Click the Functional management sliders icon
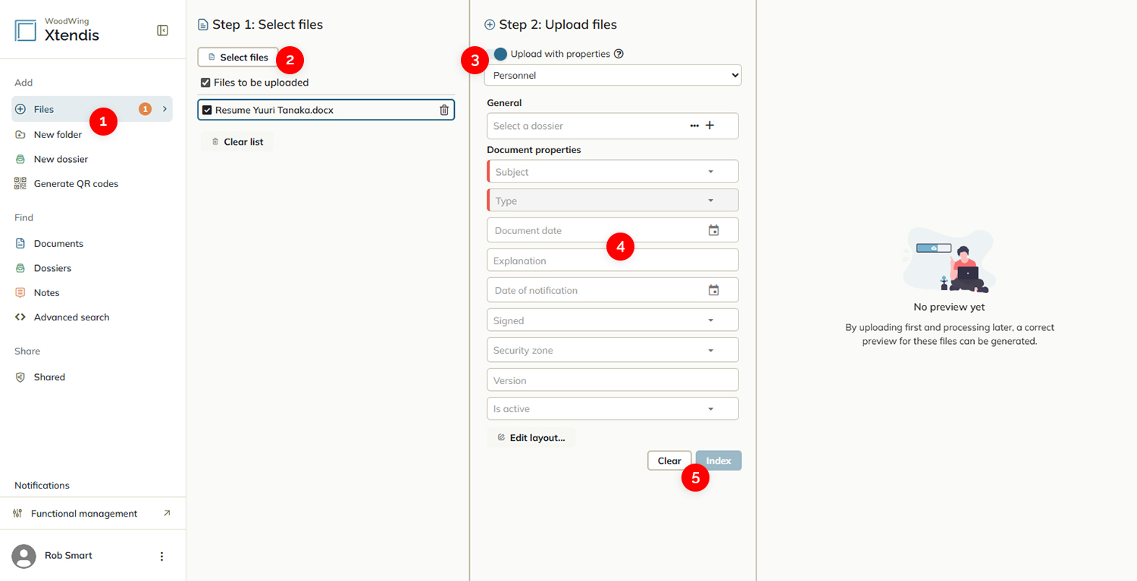Screen dimensions: 1137x581 point(18,514)
